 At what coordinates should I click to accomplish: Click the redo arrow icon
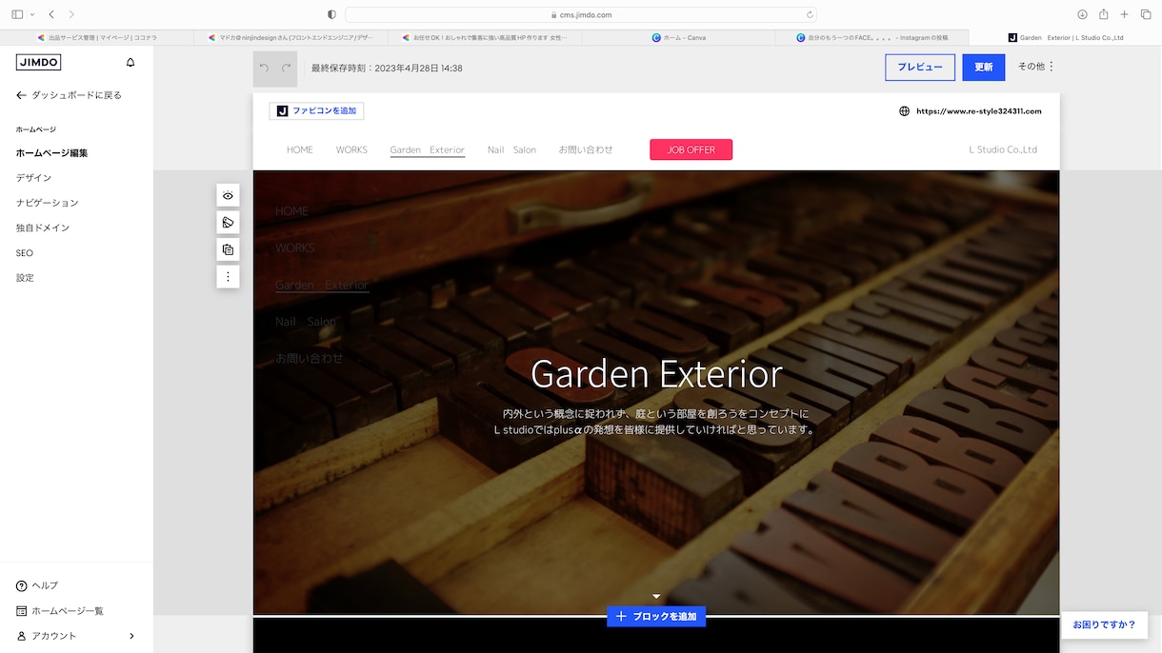coord(286,69)
